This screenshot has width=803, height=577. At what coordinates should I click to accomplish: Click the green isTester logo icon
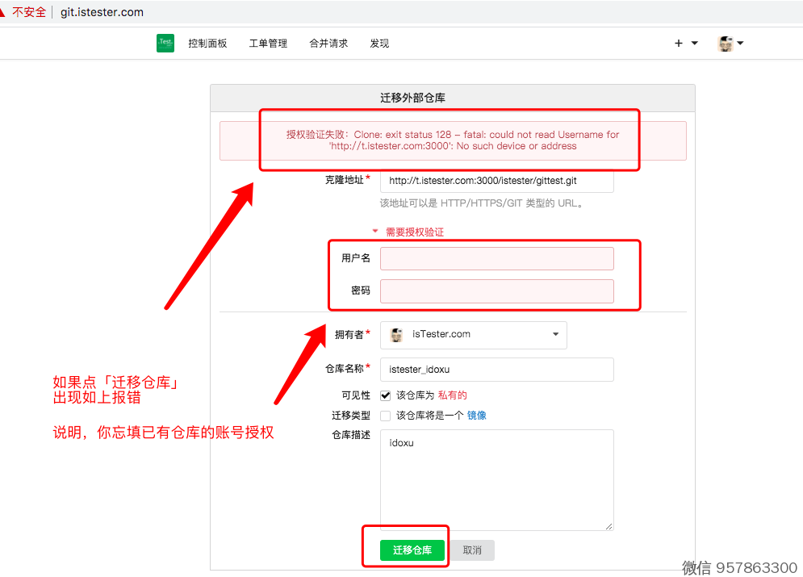[165, 44]
